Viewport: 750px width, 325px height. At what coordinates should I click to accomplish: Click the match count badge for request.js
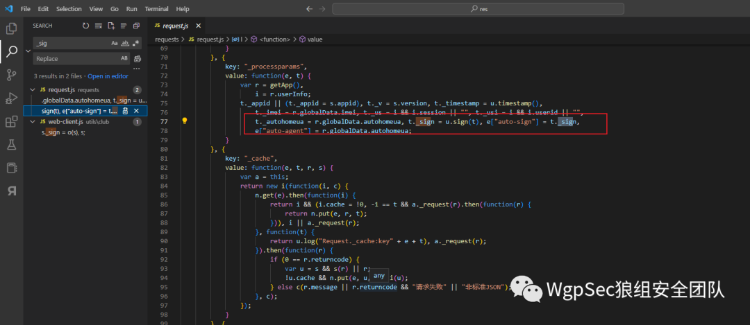pyautogui.click(x=137, y=89)
